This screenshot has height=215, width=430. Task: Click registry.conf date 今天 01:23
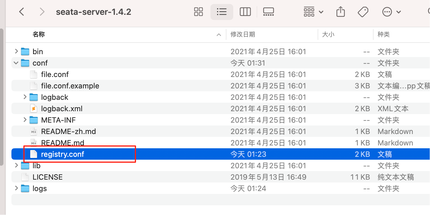pos(248,154)
